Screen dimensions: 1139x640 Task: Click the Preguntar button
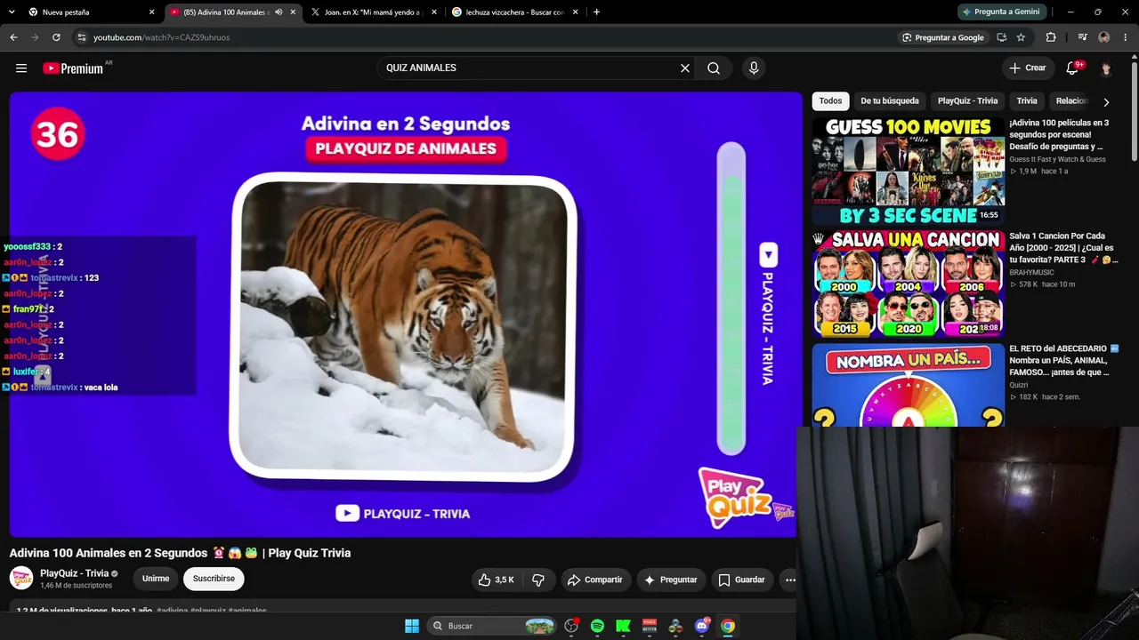tap(670, 580)
